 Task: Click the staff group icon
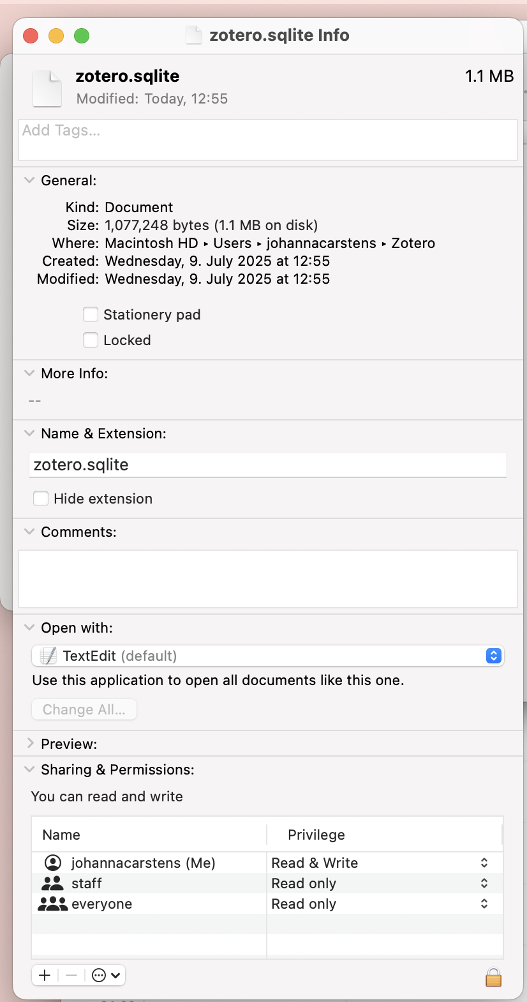click(x=52, y=883)
